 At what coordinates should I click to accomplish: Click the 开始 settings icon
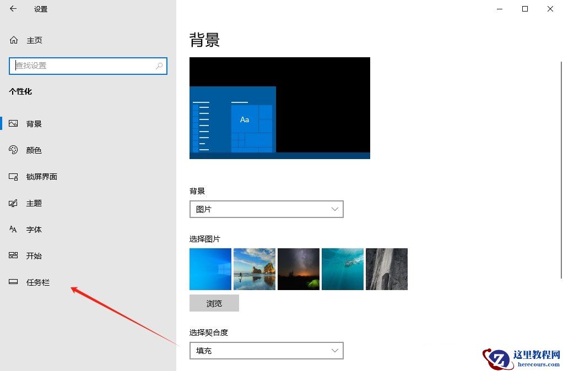coord(13,255)
